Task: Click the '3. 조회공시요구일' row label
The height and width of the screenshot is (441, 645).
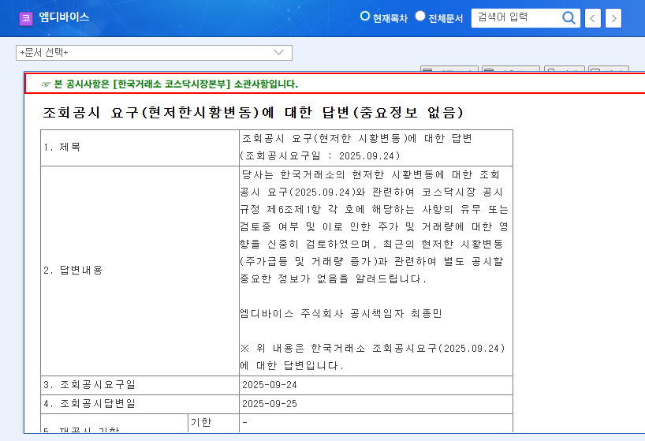Action: point(89,385)
